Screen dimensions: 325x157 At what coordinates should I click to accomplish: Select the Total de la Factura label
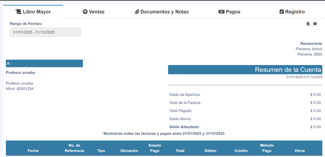(x=185, y=103)
